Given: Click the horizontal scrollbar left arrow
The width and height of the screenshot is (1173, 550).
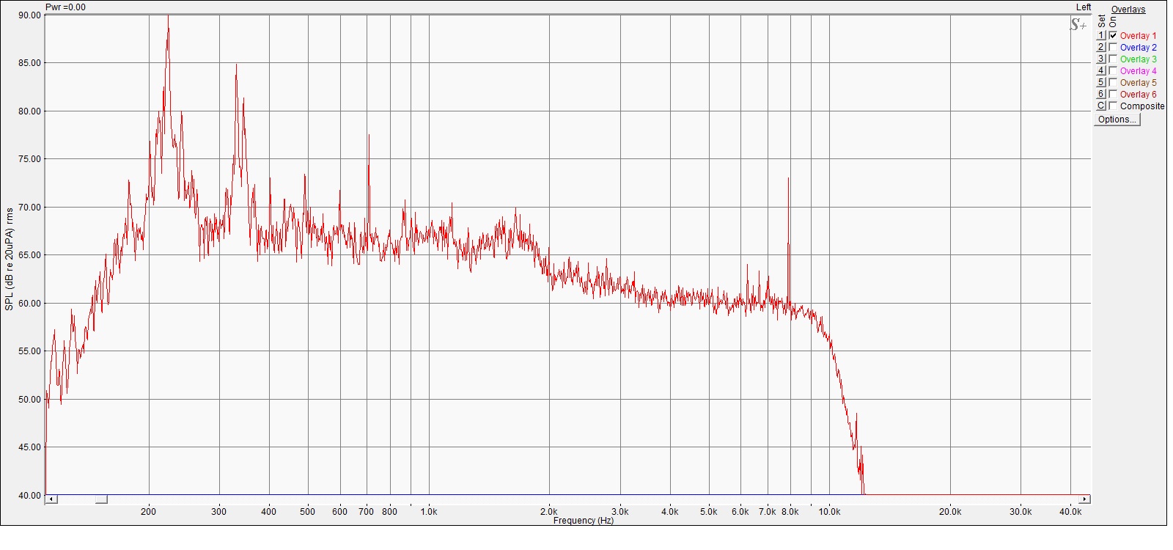Looking at the screenshot, I should pos(51,499).
